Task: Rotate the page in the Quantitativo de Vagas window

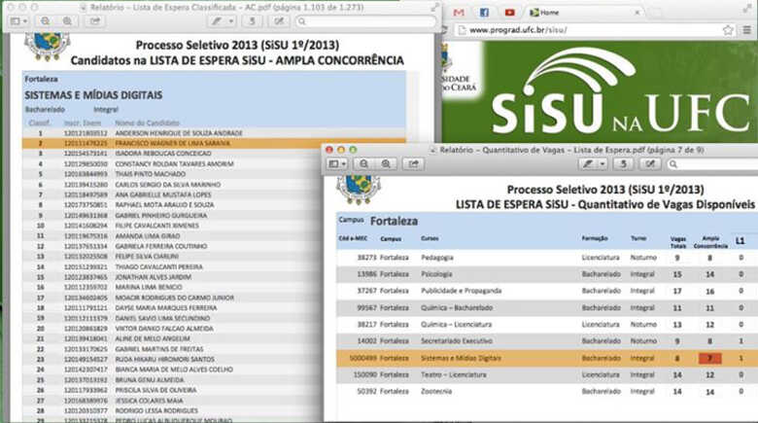Action: point(624,164)
